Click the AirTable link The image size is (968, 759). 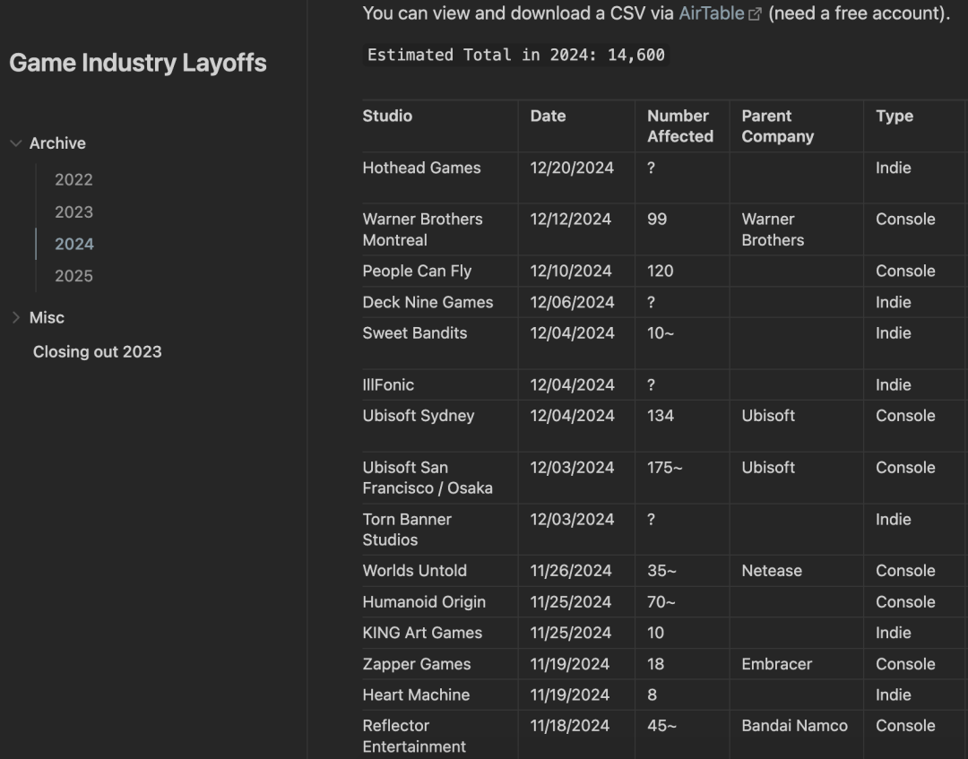click(x=712, y=13)
